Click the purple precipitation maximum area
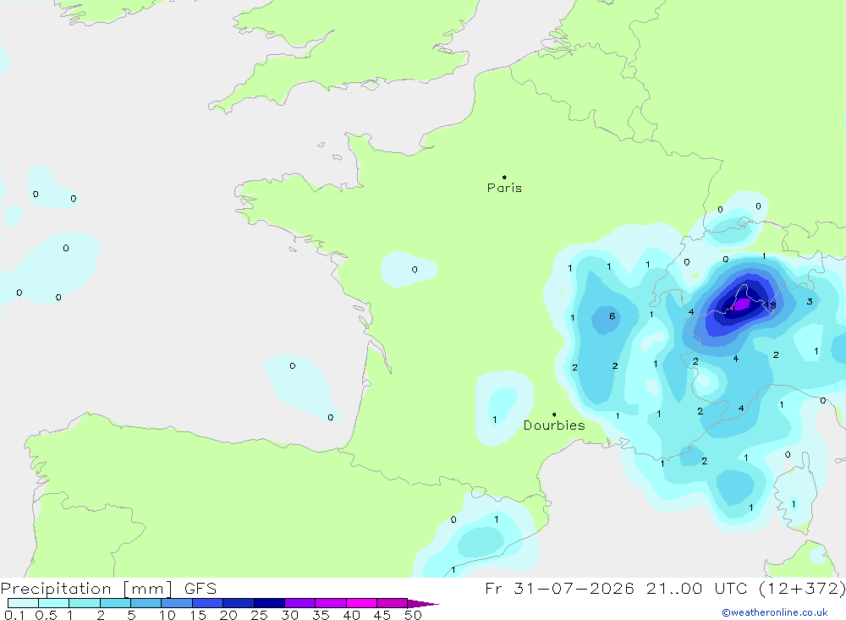846x620 pixels. pyautogui.click(x=742, y=305)
